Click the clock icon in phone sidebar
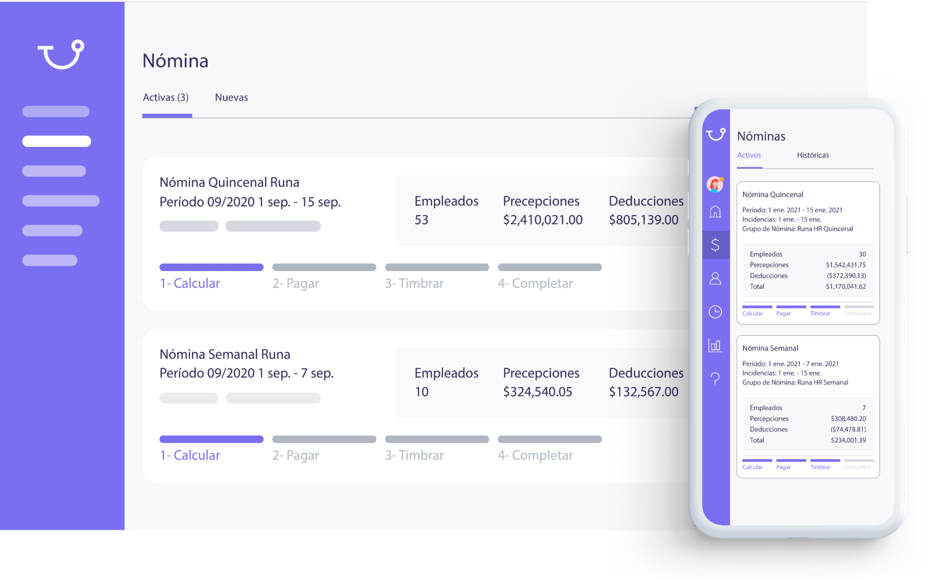The height and width of the screenshot is (577, 949). 715,312
